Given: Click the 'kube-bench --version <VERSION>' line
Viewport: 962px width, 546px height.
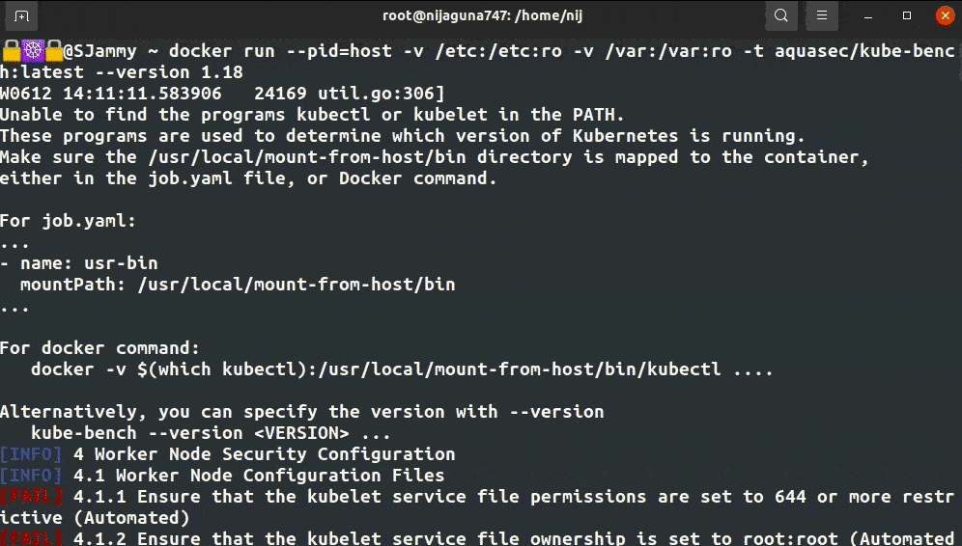Looking at the screenshot, I should coord(211,433).
